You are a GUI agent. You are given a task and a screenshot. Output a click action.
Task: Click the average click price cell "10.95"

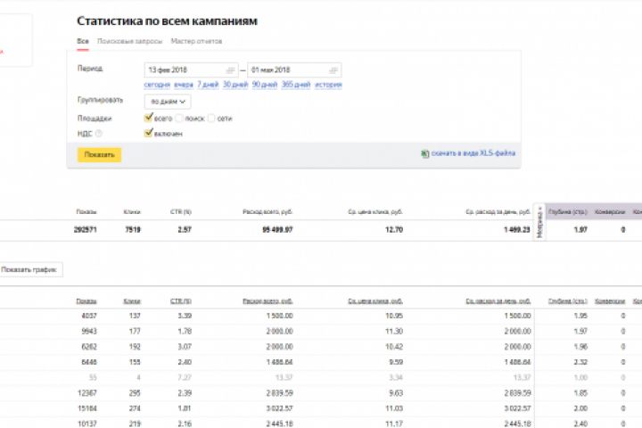pyautogui.click(x=394, y=316)
